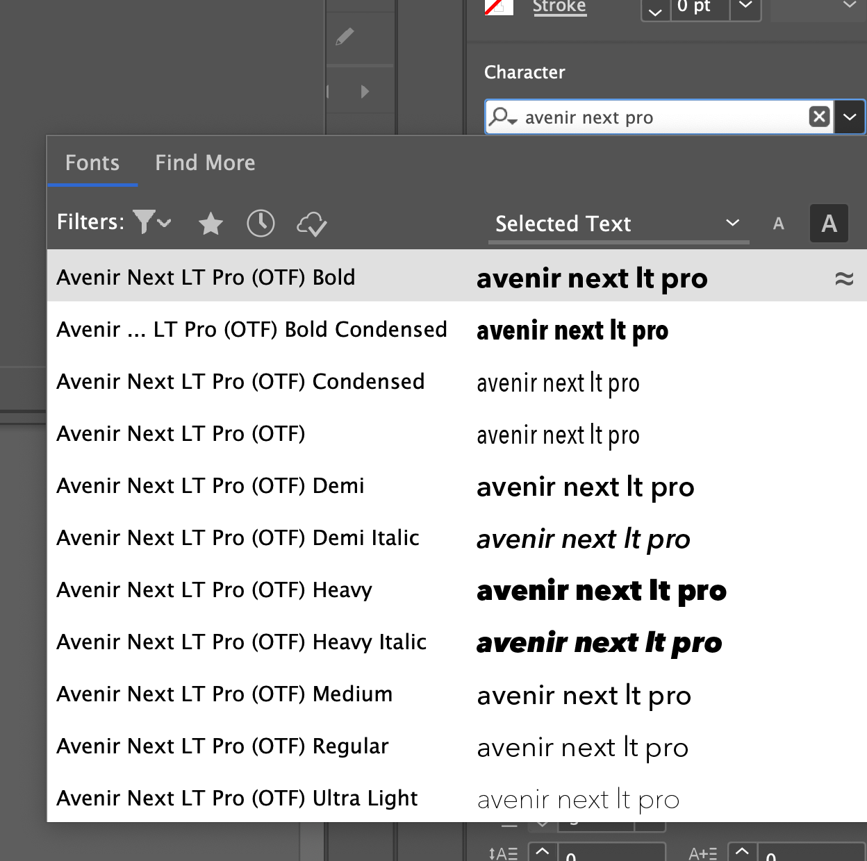Image resolution: width=867 pixels, height=861 pixels.
Task: Toggle small sample text size preview
Action: [x=778, y=224]
